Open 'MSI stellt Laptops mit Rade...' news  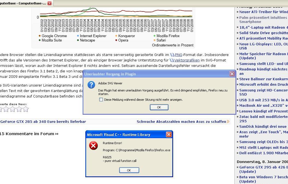click(x=264, y=148)
